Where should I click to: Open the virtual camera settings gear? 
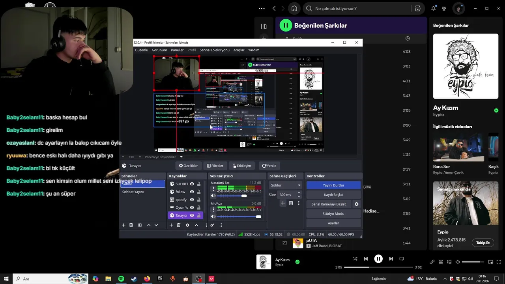pyautogui.click(x=357, y=204)
